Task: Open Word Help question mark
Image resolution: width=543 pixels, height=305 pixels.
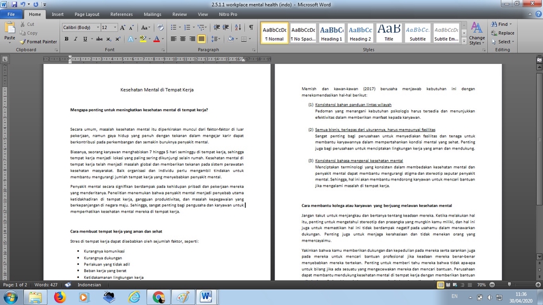Action: [538, 14]
